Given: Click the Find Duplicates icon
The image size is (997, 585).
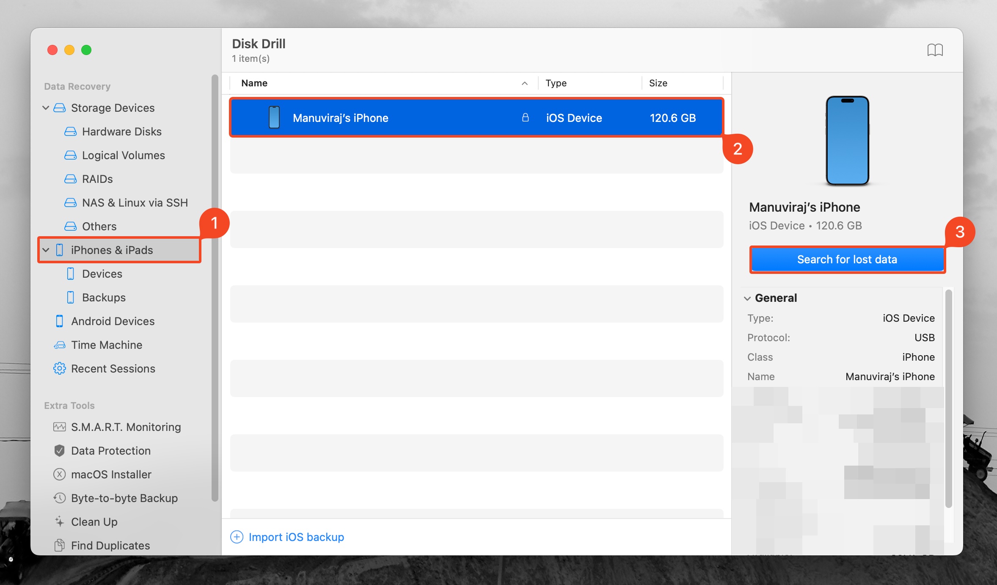Looking at the screenshot, I should click(59, 545).
